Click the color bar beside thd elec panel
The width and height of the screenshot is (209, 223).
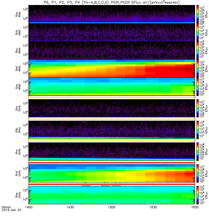coord(198,69)
